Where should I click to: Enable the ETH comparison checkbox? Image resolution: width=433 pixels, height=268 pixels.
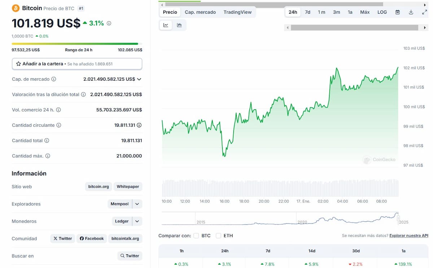218,236
